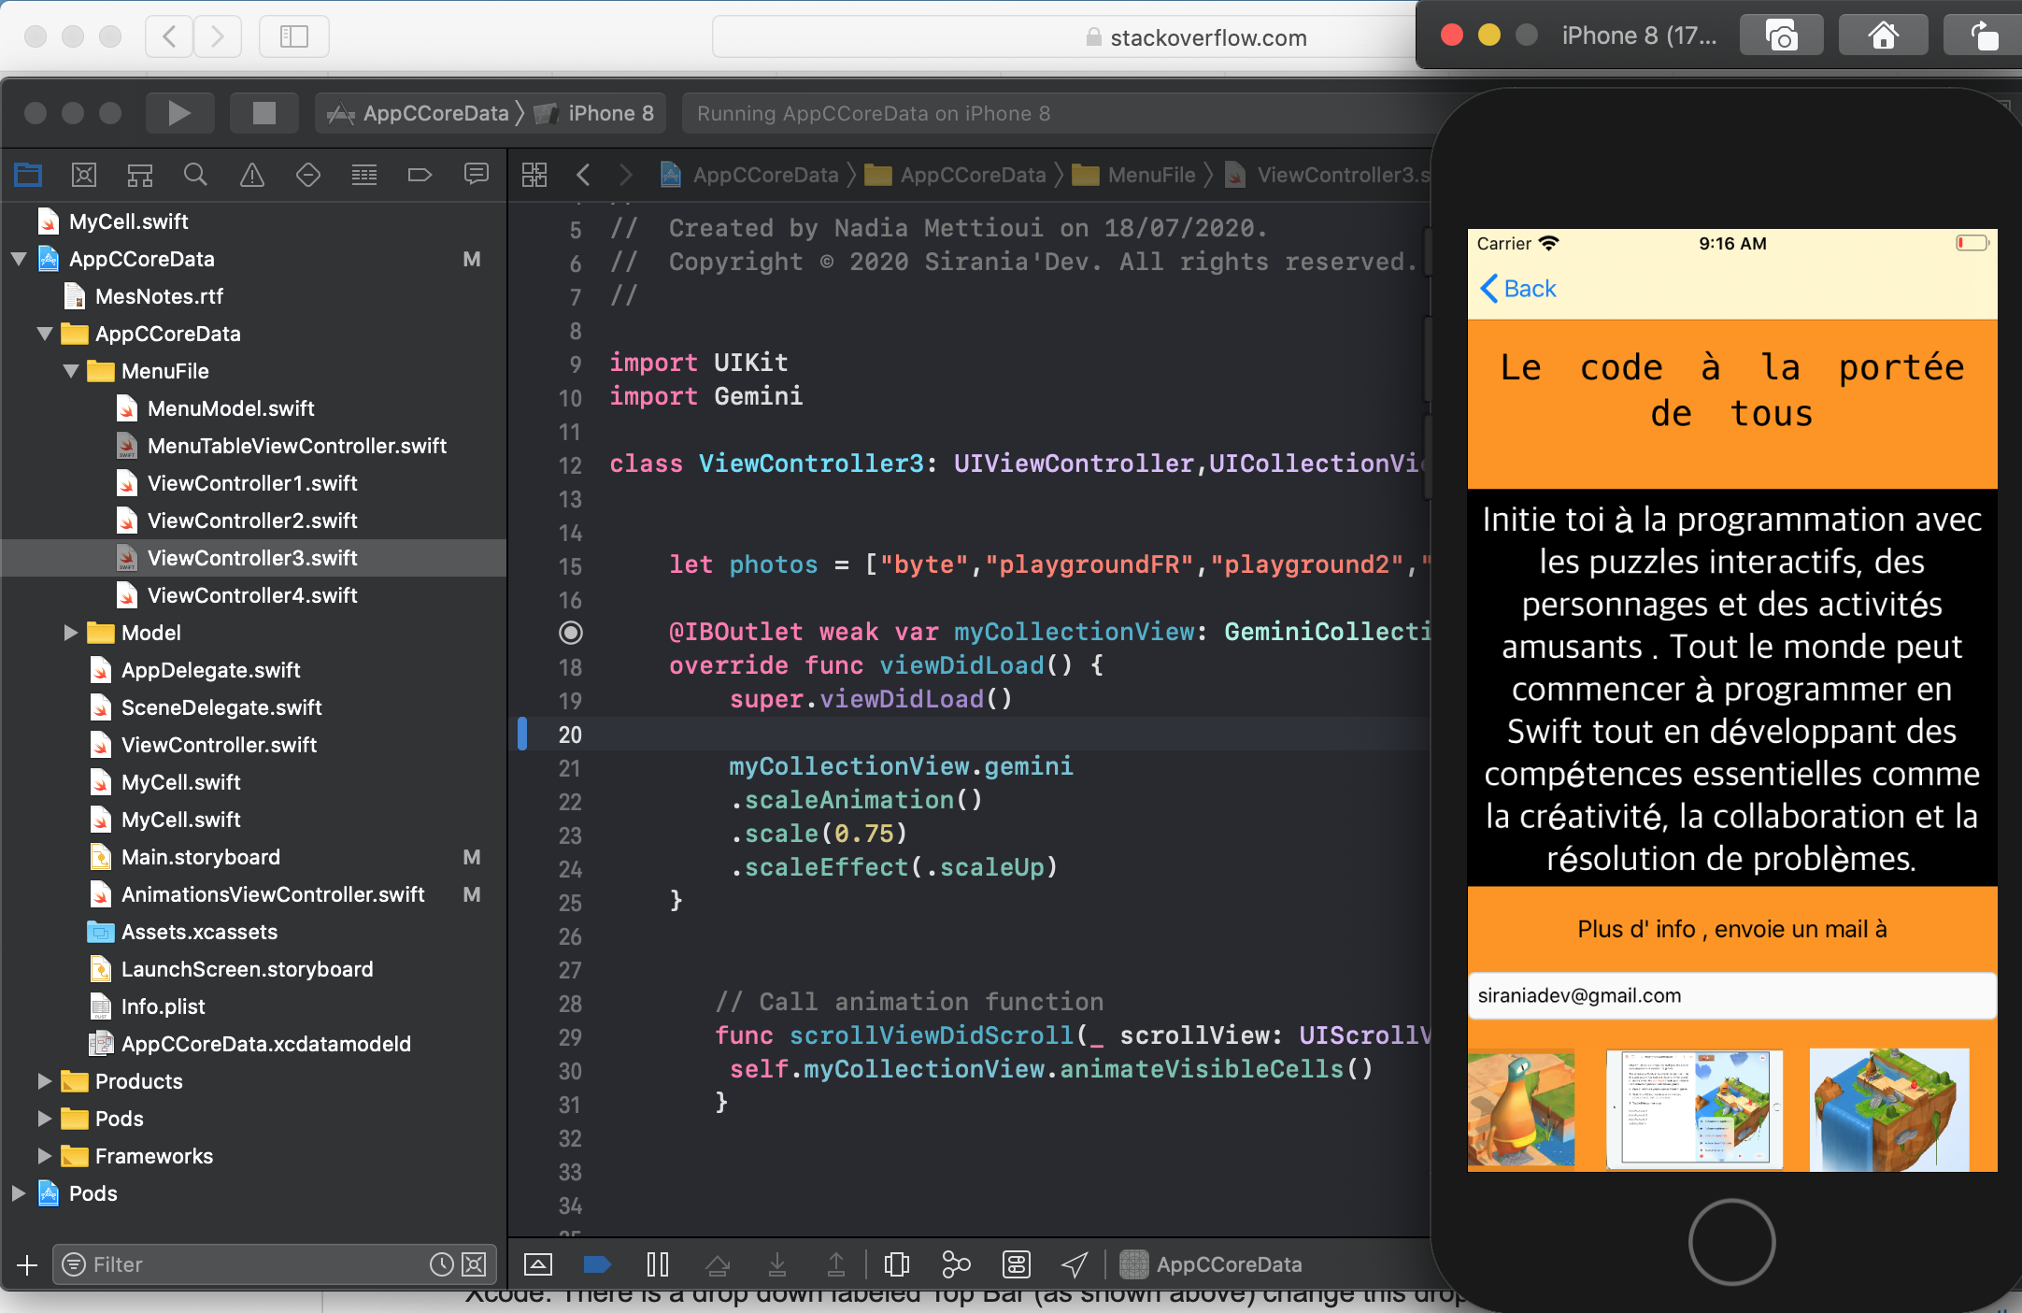Add a new file with plus button
This screenshot has width=2022, height=1313.
click(x=27, y=1264)
